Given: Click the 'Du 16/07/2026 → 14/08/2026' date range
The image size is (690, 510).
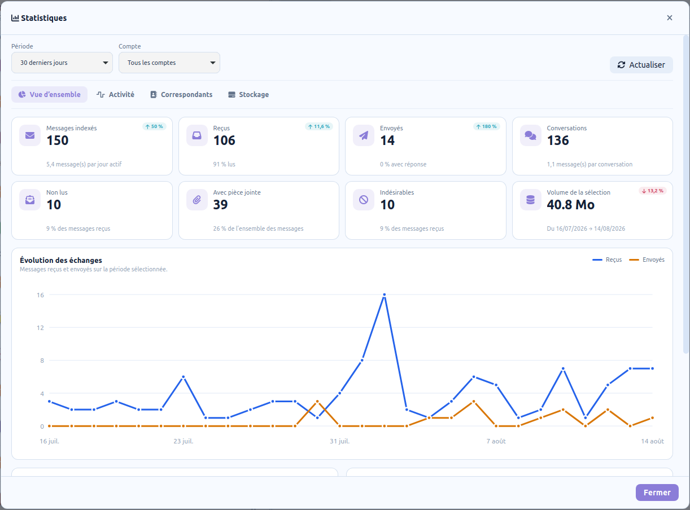Looking at the screenshot, I should (x=586, y=229).
